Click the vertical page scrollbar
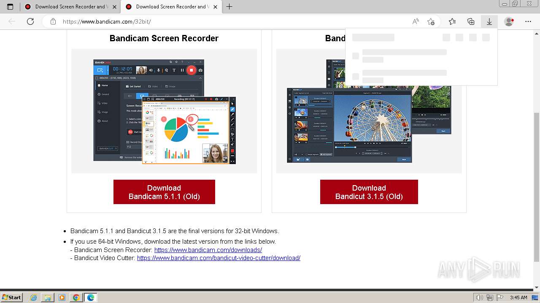The height and width of the screenshot is (303, 540). 536,159
